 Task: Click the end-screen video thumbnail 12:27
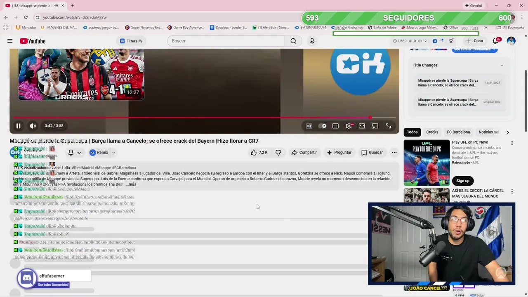click(81, 74)
